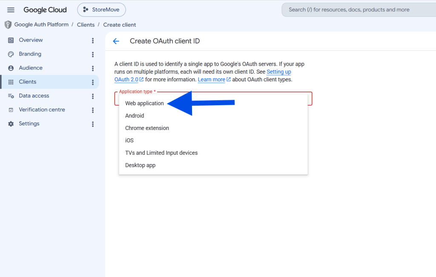Screen dimensions: 436x277
Task: Click the Clients sidebar label
Action: click(x=28, y=82)
